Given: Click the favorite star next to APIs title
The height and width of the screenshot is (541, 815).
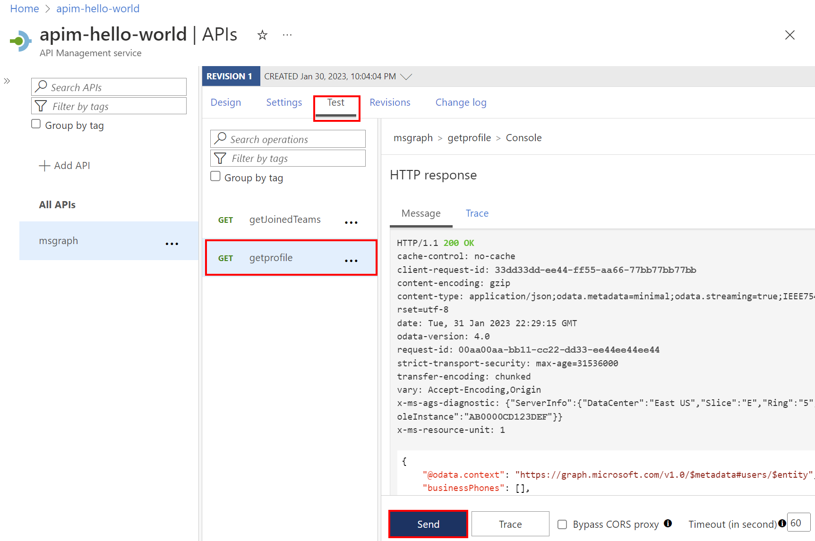Looking at the screenshot, I should (262, 34).
